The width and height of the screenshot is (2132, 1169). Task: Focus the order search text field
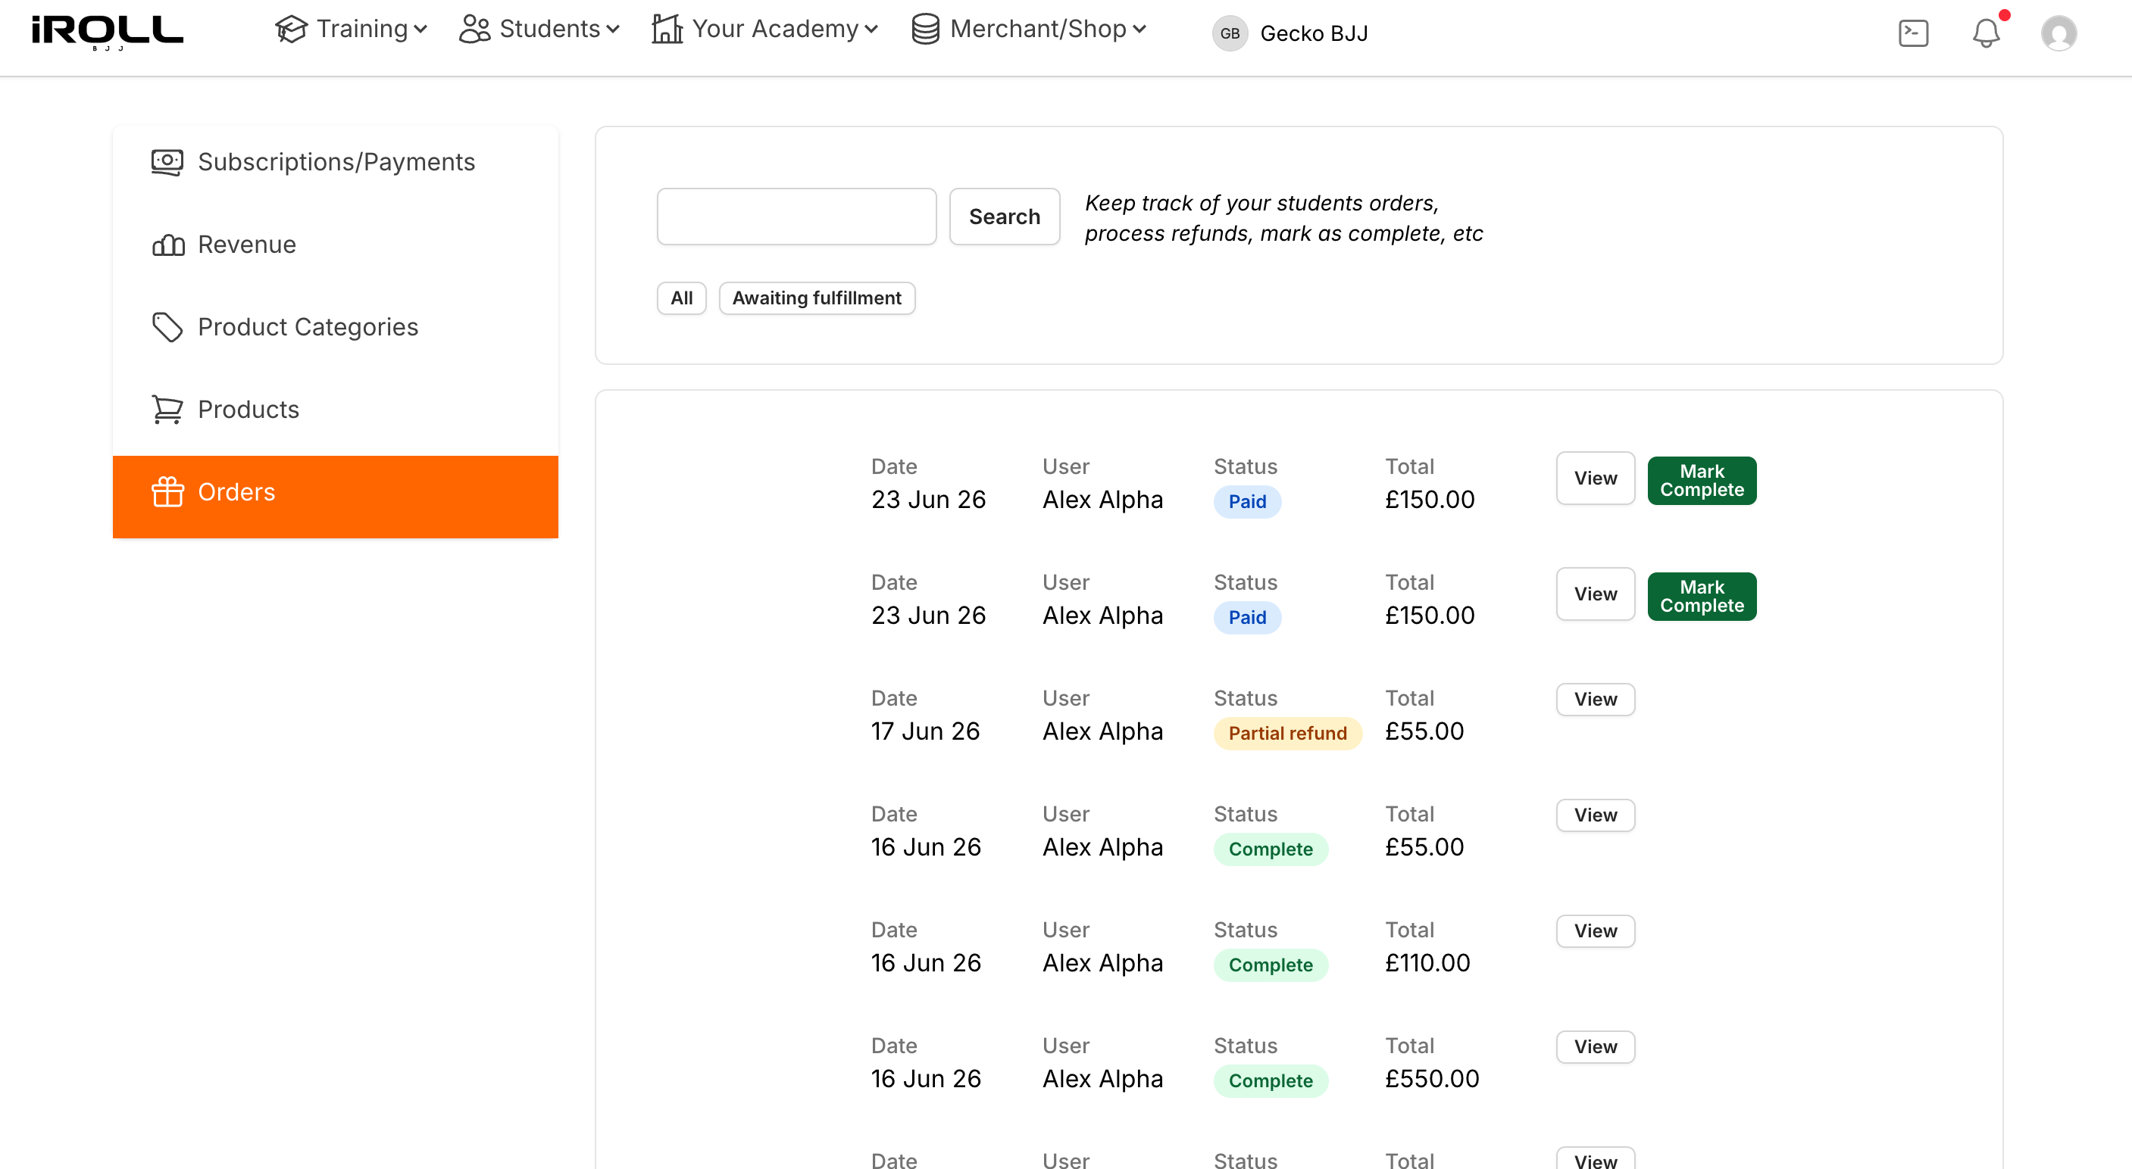point(796,217)
